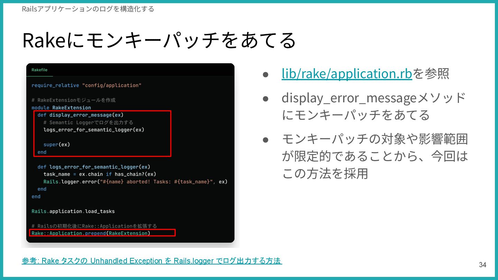Click the code screenshot image
Screen dimensions: 498x280
[x=130, y=153]
